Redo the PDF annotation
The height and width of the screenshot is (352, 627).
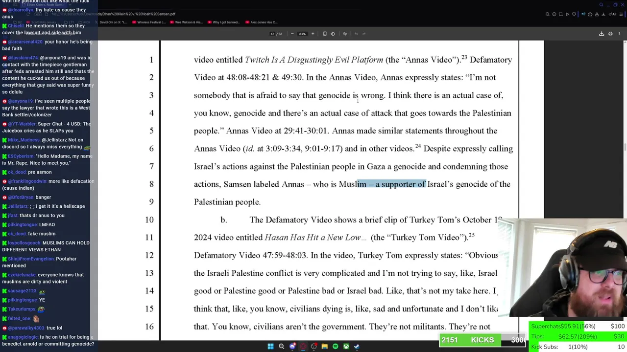[x=364, y=34]
